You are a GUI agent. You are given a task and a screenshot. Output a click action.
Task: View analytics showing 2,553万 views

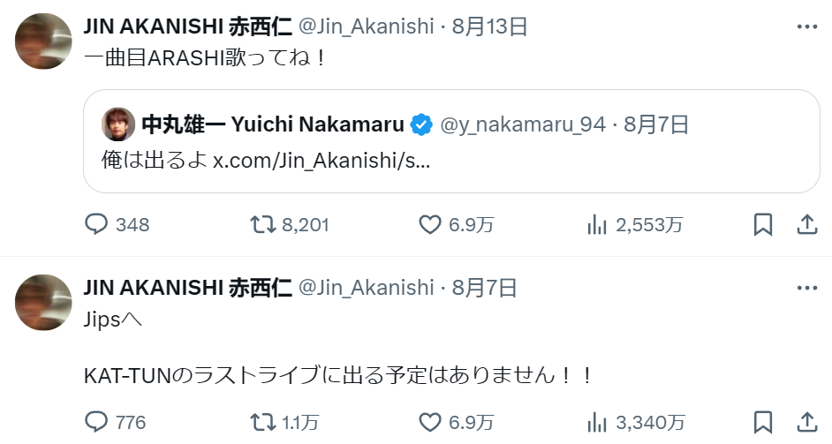click(x=600, y=225)
